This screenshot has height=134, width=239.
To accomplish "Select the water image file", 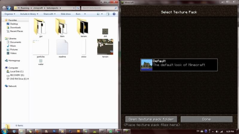I will 41,62.
